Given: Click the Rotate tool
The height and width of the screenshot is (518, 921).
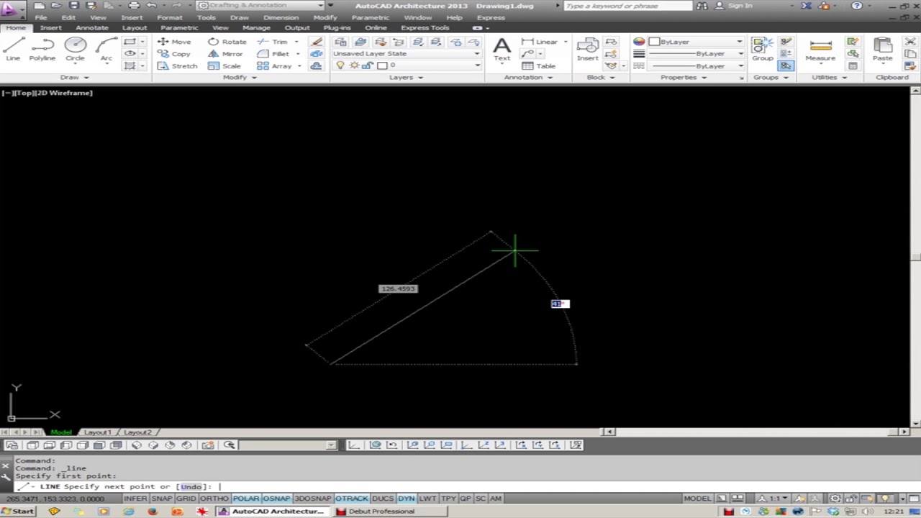Looking at the screenshot, I should (227, 42).
